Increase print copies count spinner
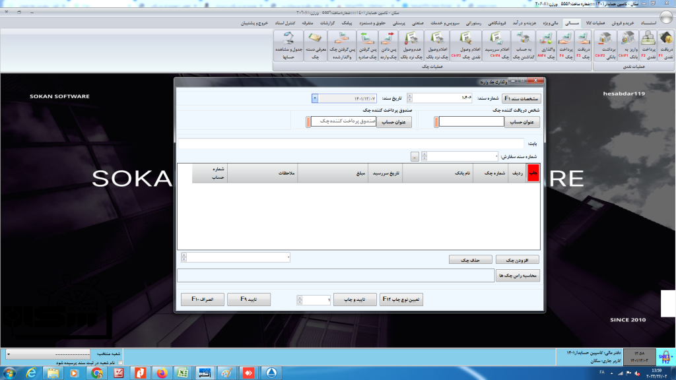The image size is (676, 380). [x=300, y=298]
